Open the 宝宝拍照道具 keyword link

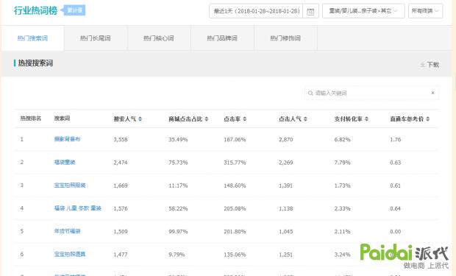point(70,254)
